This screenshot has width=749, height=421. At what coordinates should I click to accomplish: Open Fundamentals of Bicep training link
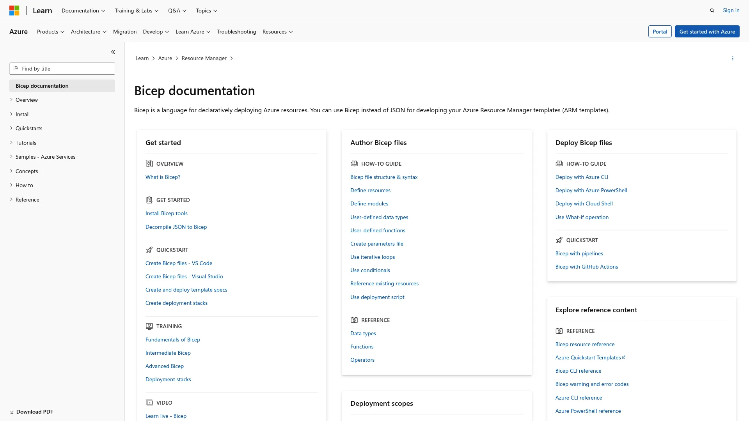pyautogui.click(x=172, y=340)
